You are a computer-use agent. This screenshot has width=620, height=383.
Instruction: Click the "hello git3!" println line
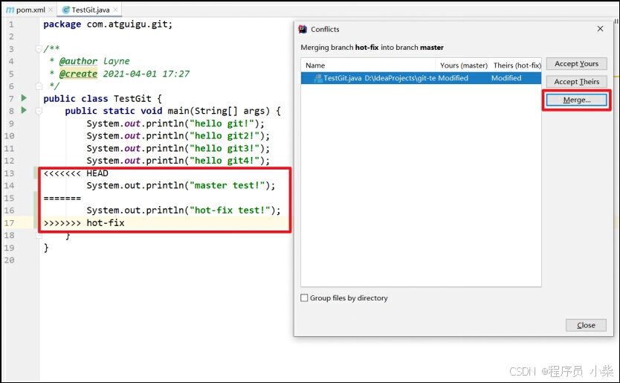[178, 149]
